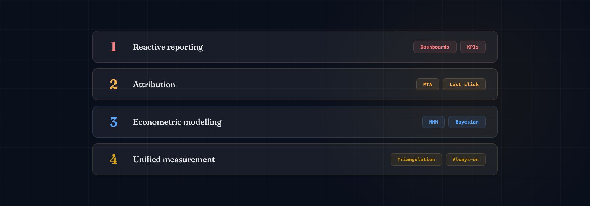Click empty space in the Attribution card

tap(295, 84)
